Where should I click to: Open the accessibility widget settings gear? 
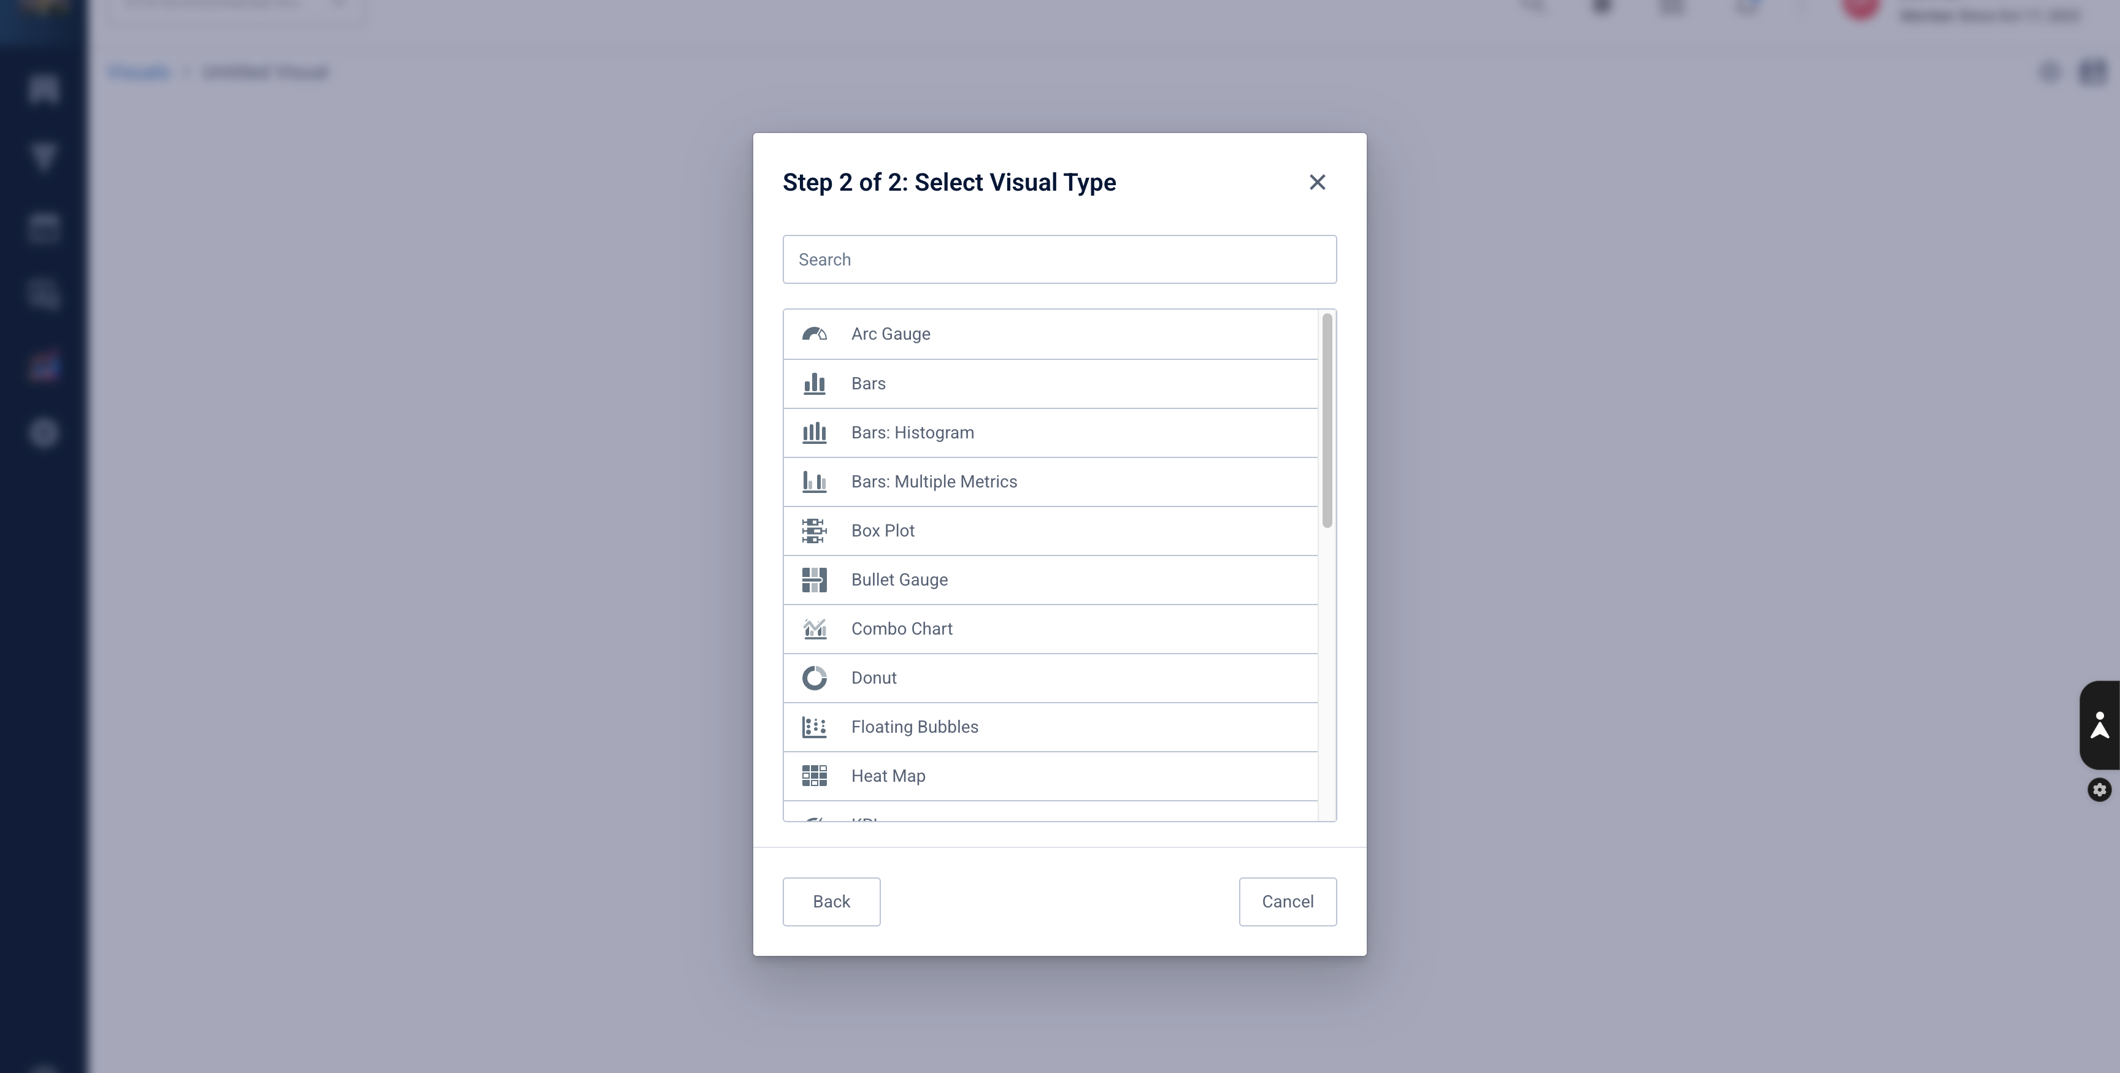(2099, 790)
